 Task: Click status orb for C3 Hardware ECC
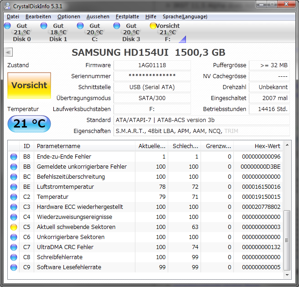click(14, 207)
